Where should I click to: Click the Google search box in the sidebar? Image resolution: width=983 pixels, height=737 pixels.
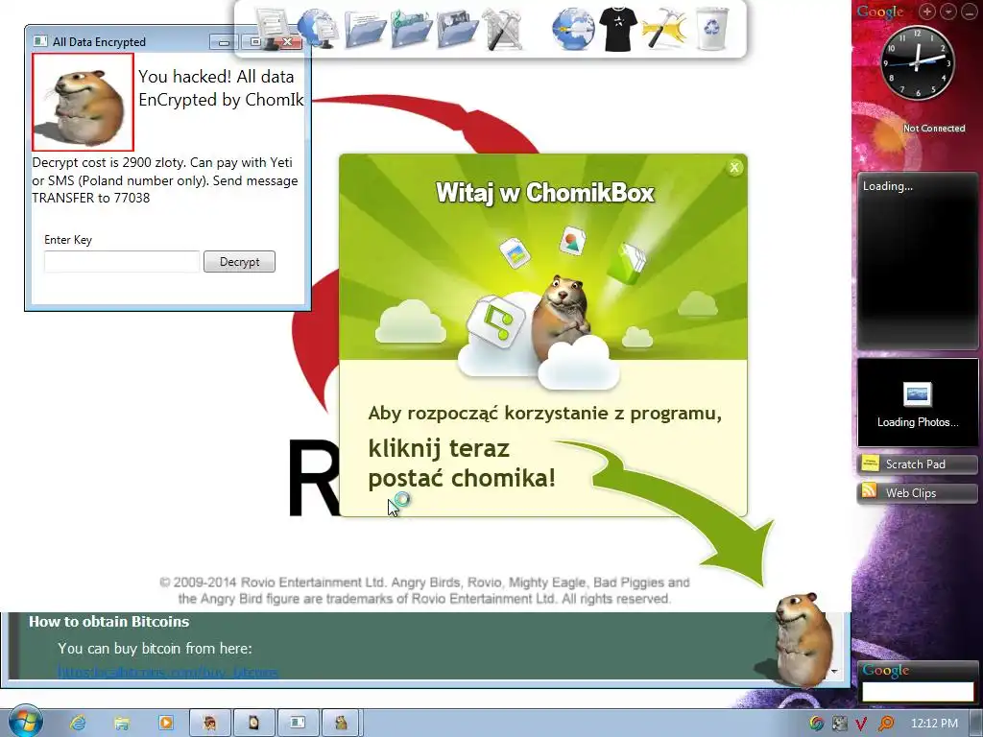pyautogui.click(x=917, y=691)
